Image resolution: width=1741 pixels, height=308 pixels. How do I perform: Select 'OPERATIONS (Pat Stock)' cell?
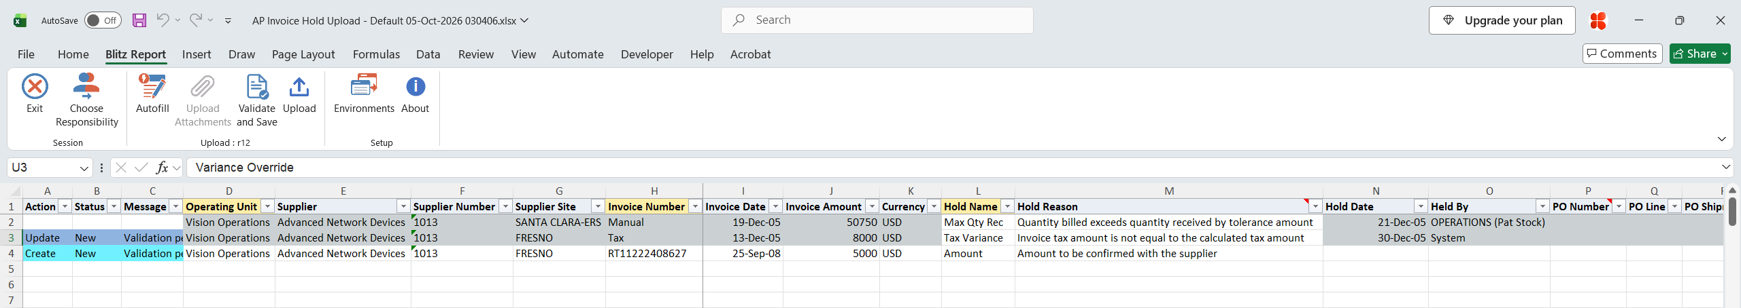click(x=1489, y=222)
